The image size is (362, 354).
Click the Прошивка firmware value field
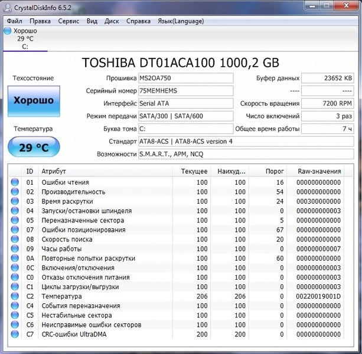pos(185,78)
